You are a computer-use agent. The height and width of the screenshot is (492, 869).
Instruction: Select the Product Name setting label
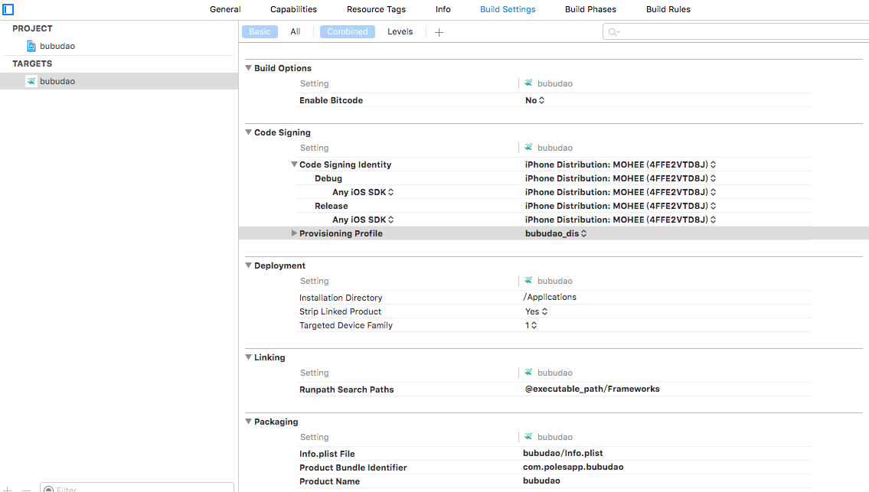tap(329, 481)
